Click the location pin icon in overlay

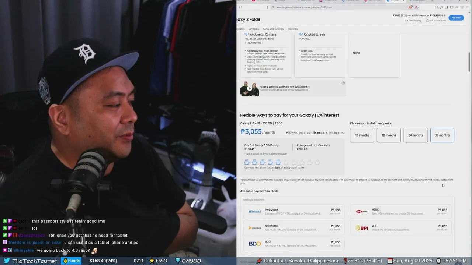(x=259, y=261)
